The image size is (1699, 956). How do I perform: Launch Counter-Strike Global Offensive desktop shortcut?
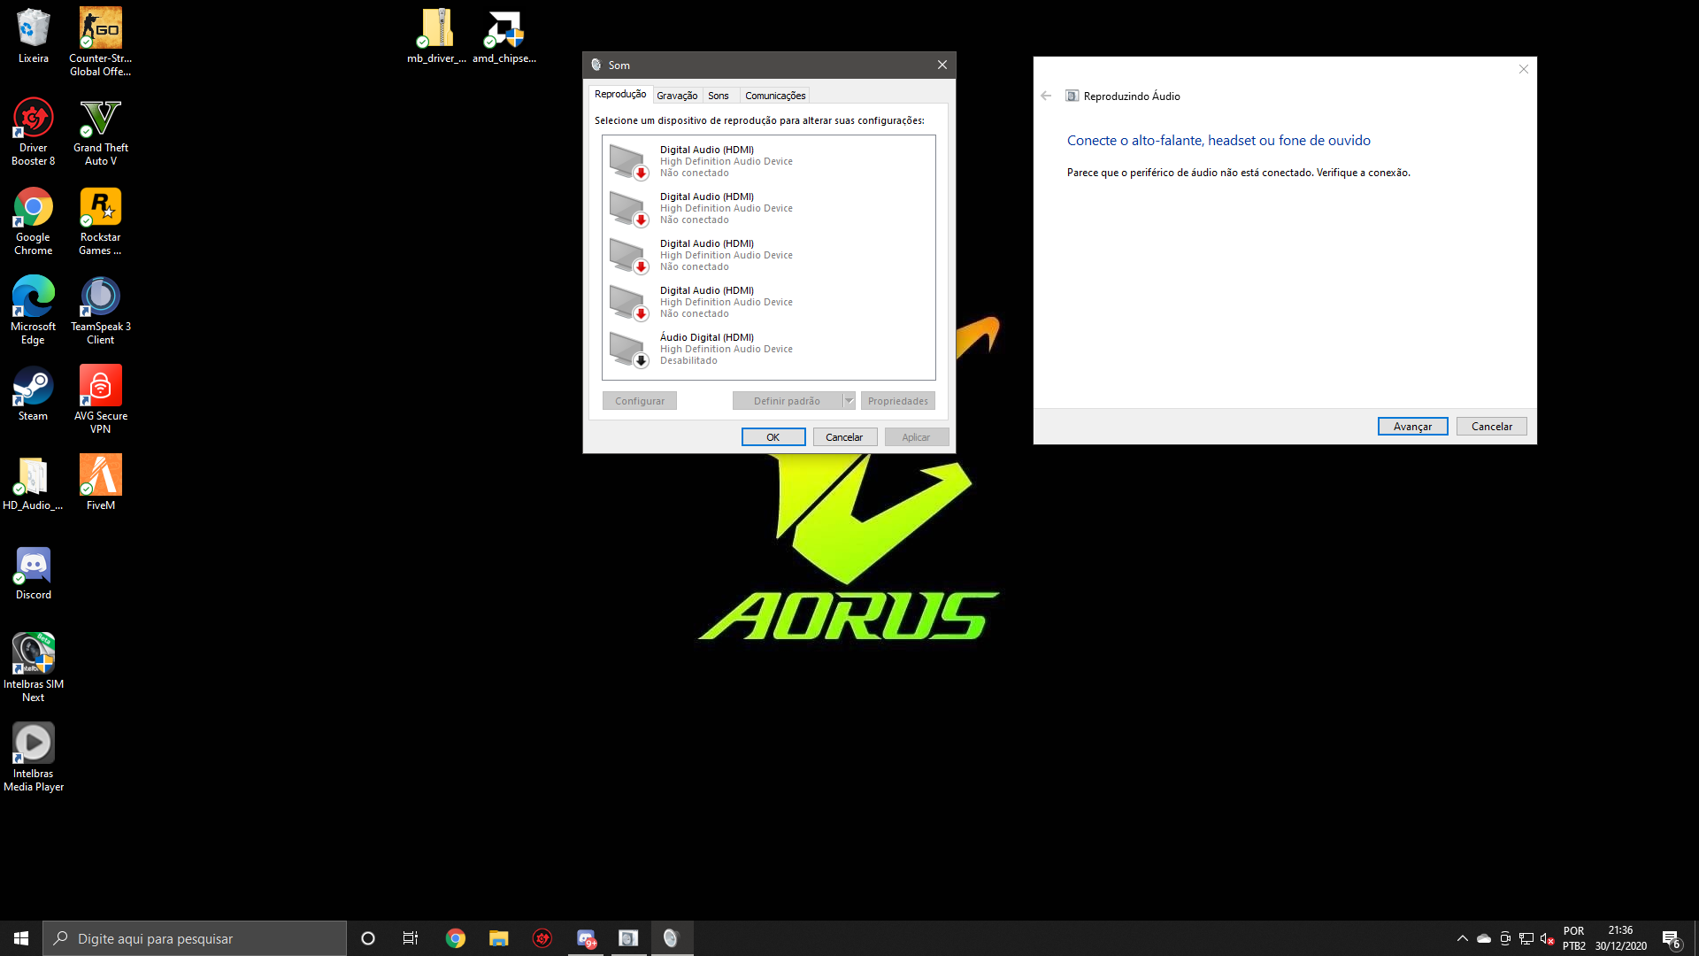click(x=100, y=42)
